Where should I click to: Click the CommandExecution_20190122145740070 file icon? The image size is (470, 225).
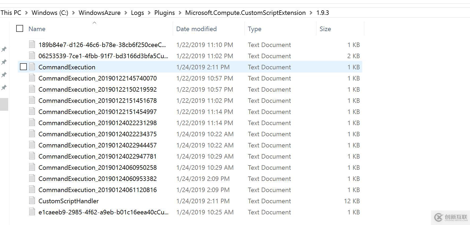(32, 78)
